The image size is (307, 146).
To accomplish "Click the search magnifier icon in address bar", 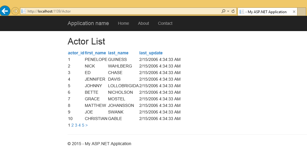I will tap(223, 11).
